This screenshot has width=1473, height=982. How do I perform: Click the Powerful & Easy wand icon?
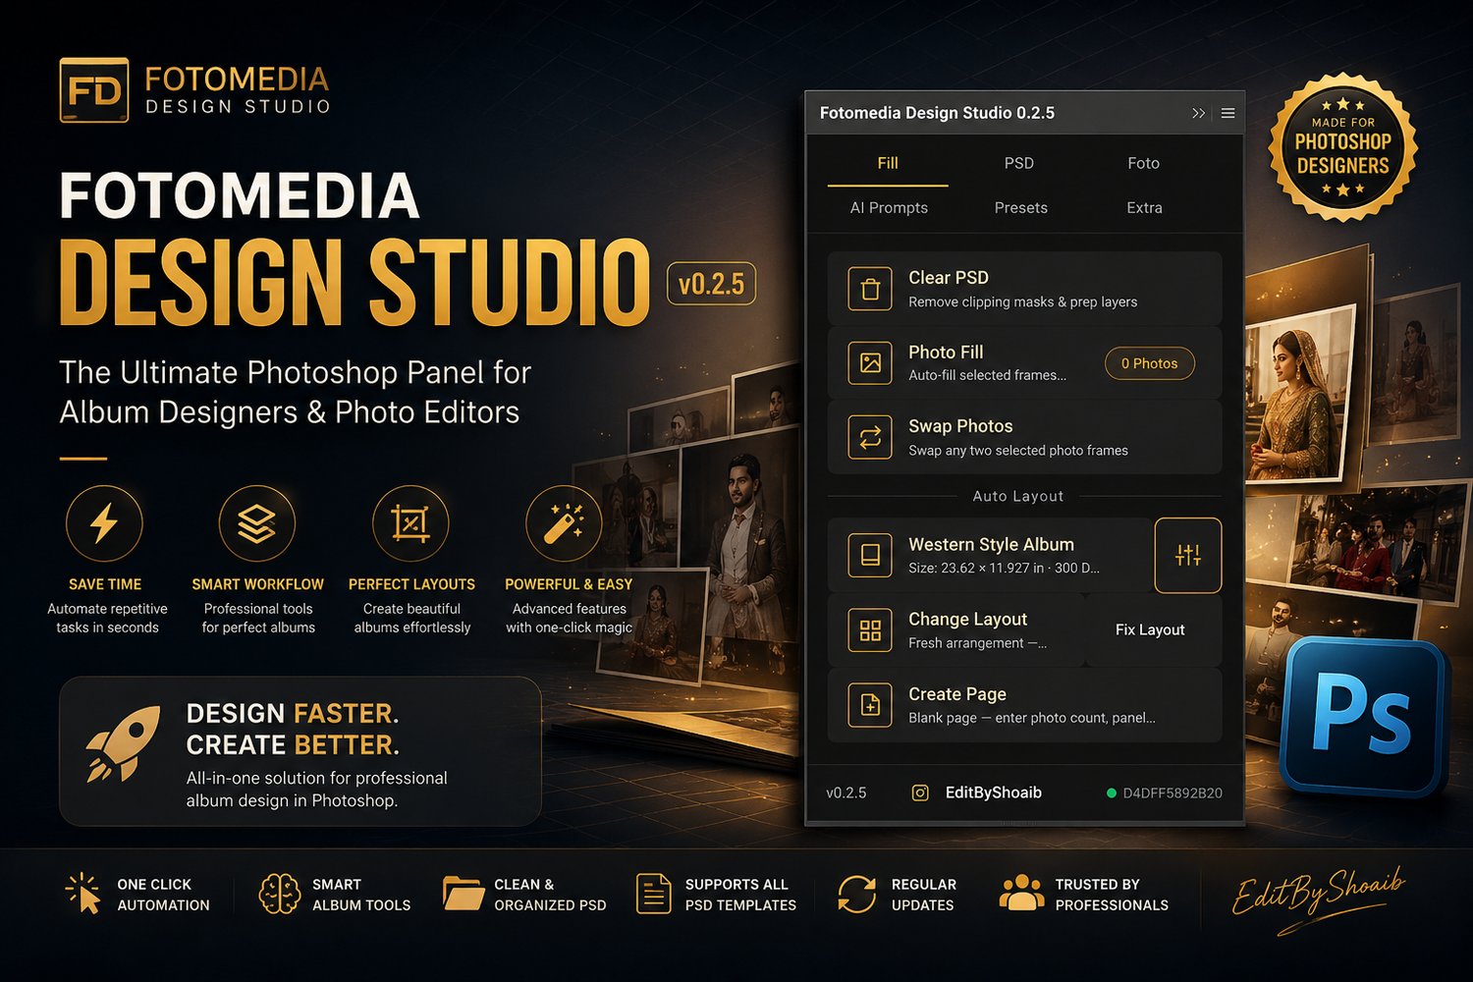pyautogui.click(x=565, y=522)
